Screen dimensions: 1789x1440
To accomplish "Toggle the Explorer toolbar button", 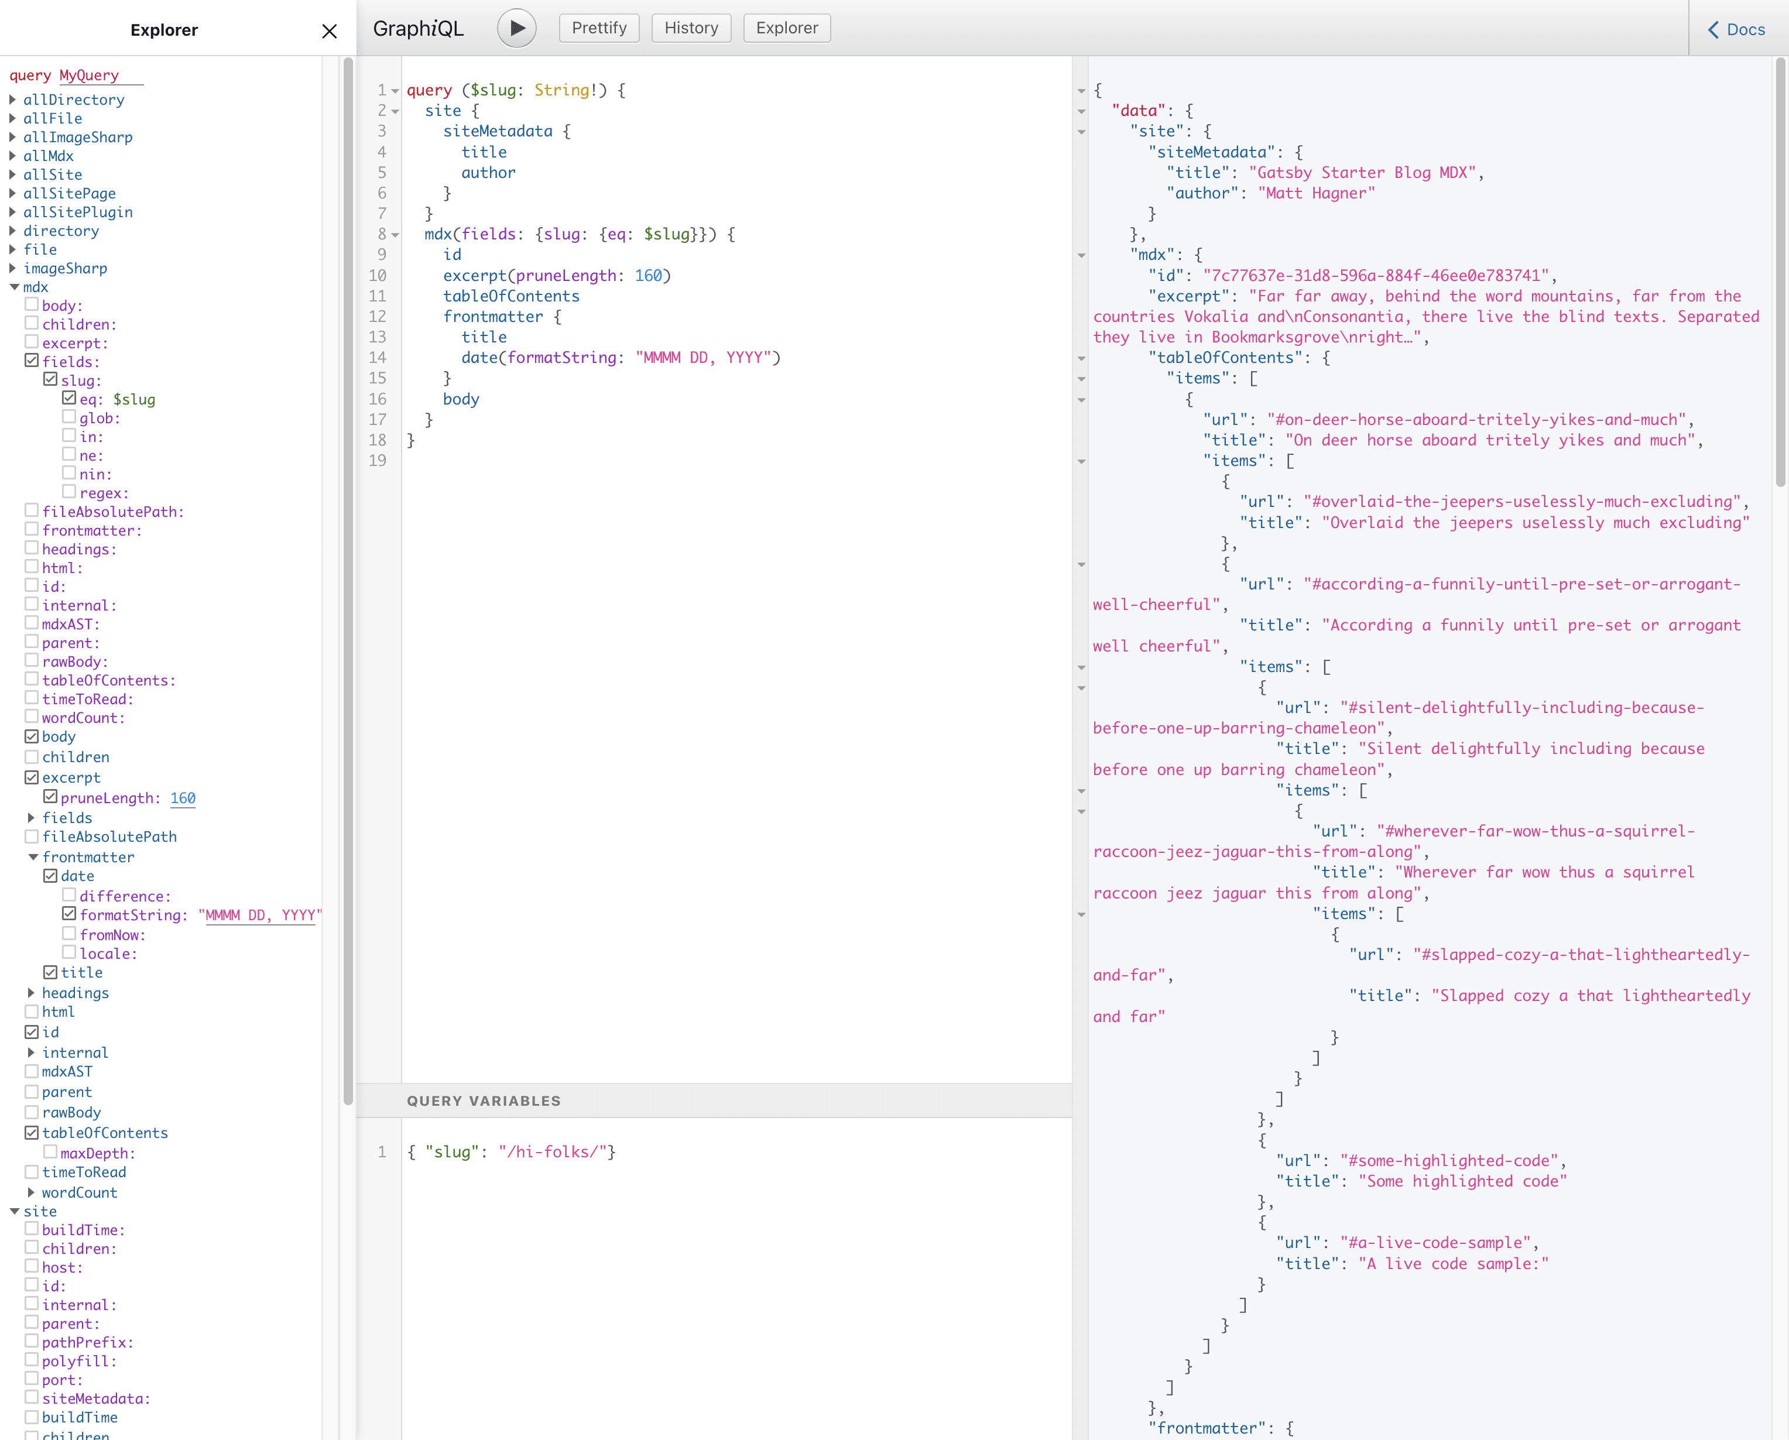I will [x=786, y=28].
